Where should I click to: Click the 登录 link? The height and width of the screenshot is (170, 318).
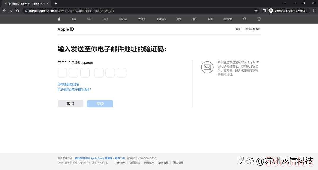pyautogui.click(x=238, y=29)
